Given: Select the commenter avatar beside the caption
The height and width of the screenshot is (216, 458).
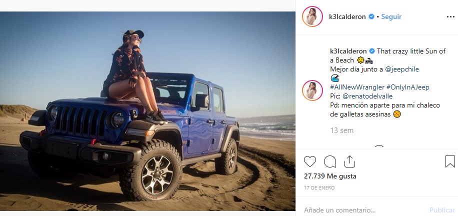Looking at the screenshot, I should click(312, 90).
